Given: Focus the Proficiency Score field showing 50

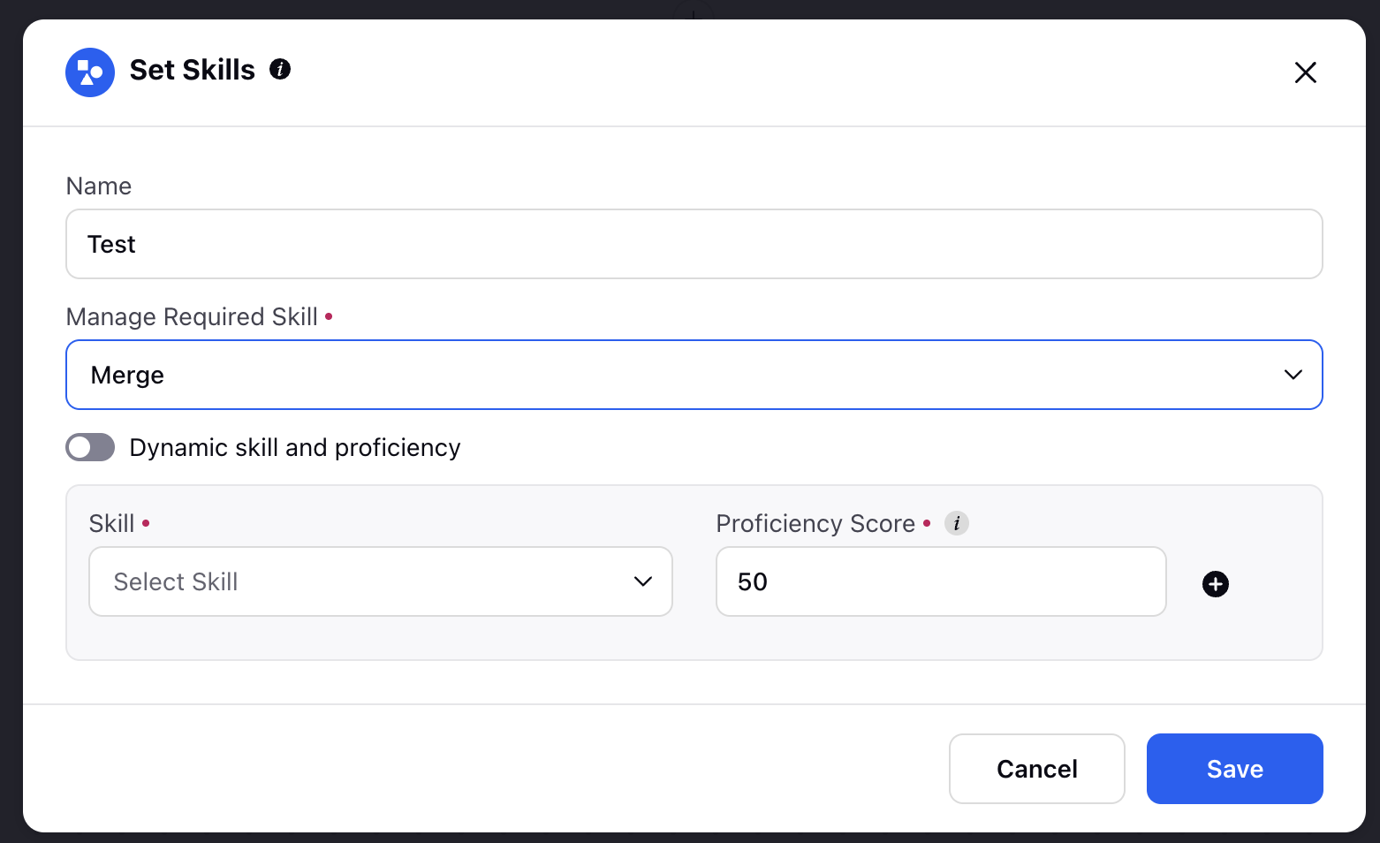Looking at the screenshot, I should 941,581.
